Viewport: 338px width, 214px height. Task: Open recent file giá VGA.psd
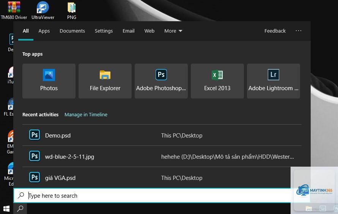(x=162, y=177)
